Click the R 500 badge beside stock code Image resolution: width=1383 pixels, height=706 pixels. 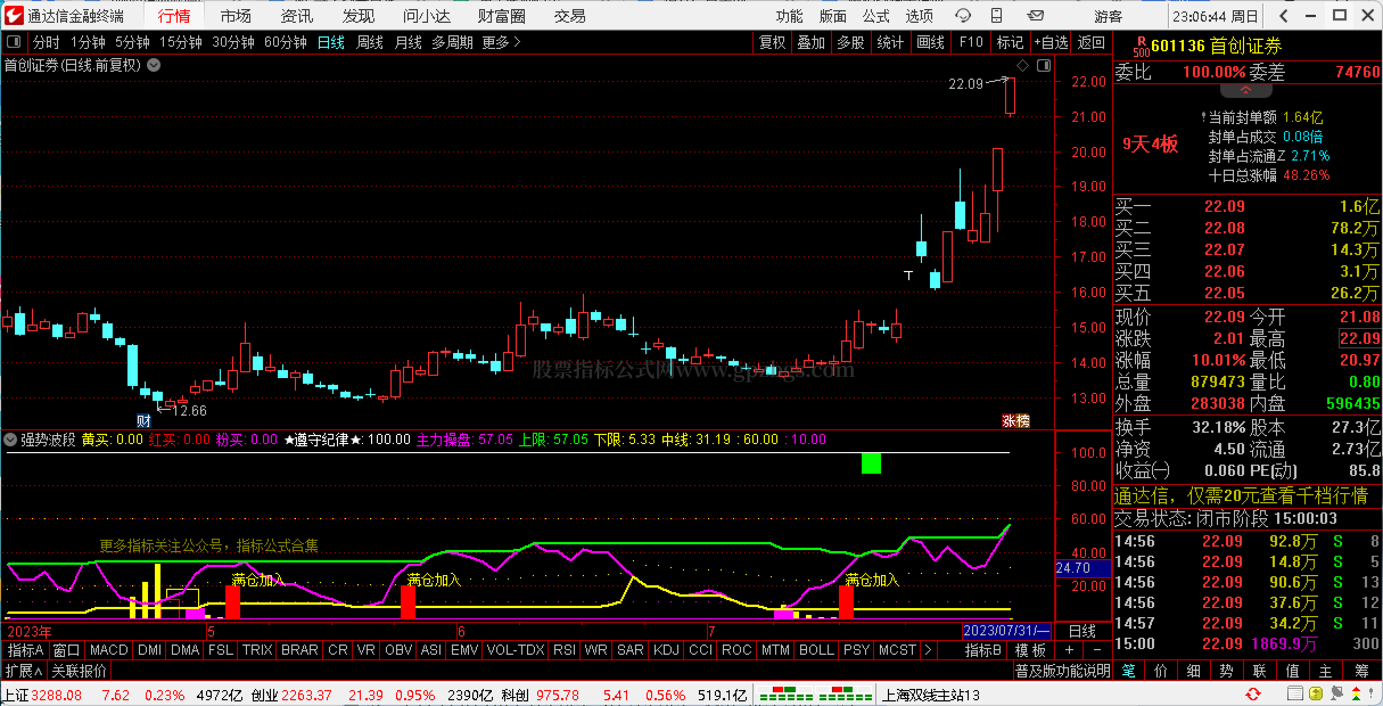click(1141, 47)
